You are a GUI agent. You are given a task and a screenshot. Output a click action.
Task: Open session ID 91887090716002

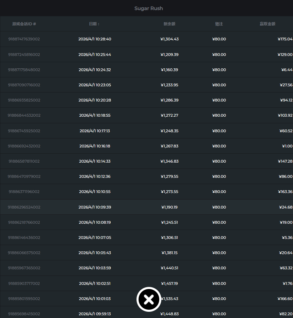[24, 85]
